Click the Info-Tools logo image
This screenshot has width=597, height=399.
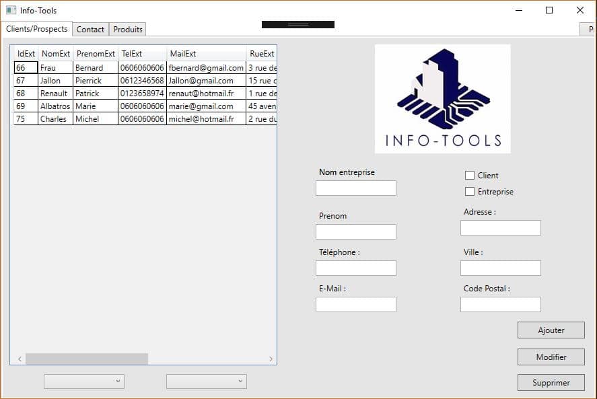pyautogui.click(x=442, y=99)
